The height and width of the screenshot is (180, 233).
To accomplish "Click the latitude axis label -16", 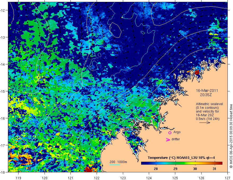I will click(3, 118).
